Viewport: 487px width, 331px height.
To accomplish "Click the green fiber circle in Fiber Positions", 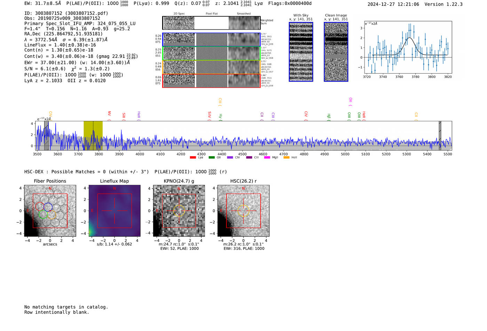I will [x=43, y=214].
